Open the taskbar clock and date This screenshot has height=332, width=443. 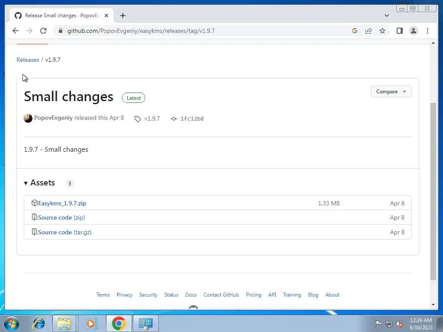pos(421,324)
